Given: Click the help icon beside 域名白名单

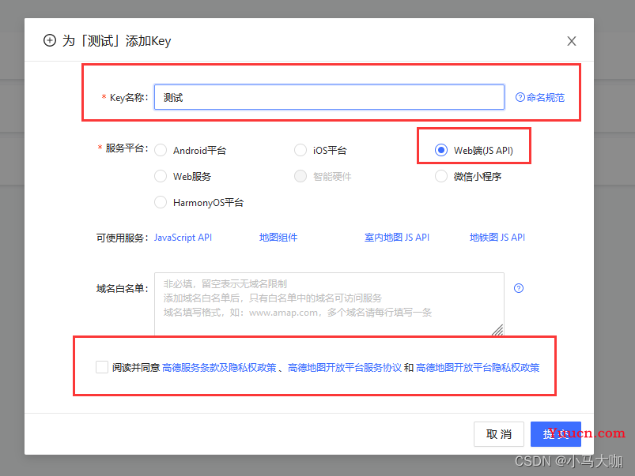Looking at the screenshot, I should click(519, 288).
